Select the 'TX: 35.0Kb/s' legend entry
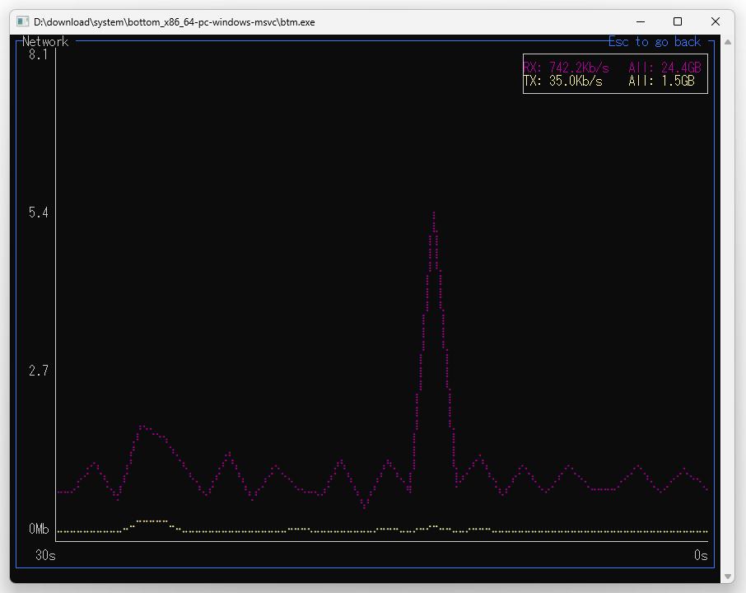 pos(563,81)
